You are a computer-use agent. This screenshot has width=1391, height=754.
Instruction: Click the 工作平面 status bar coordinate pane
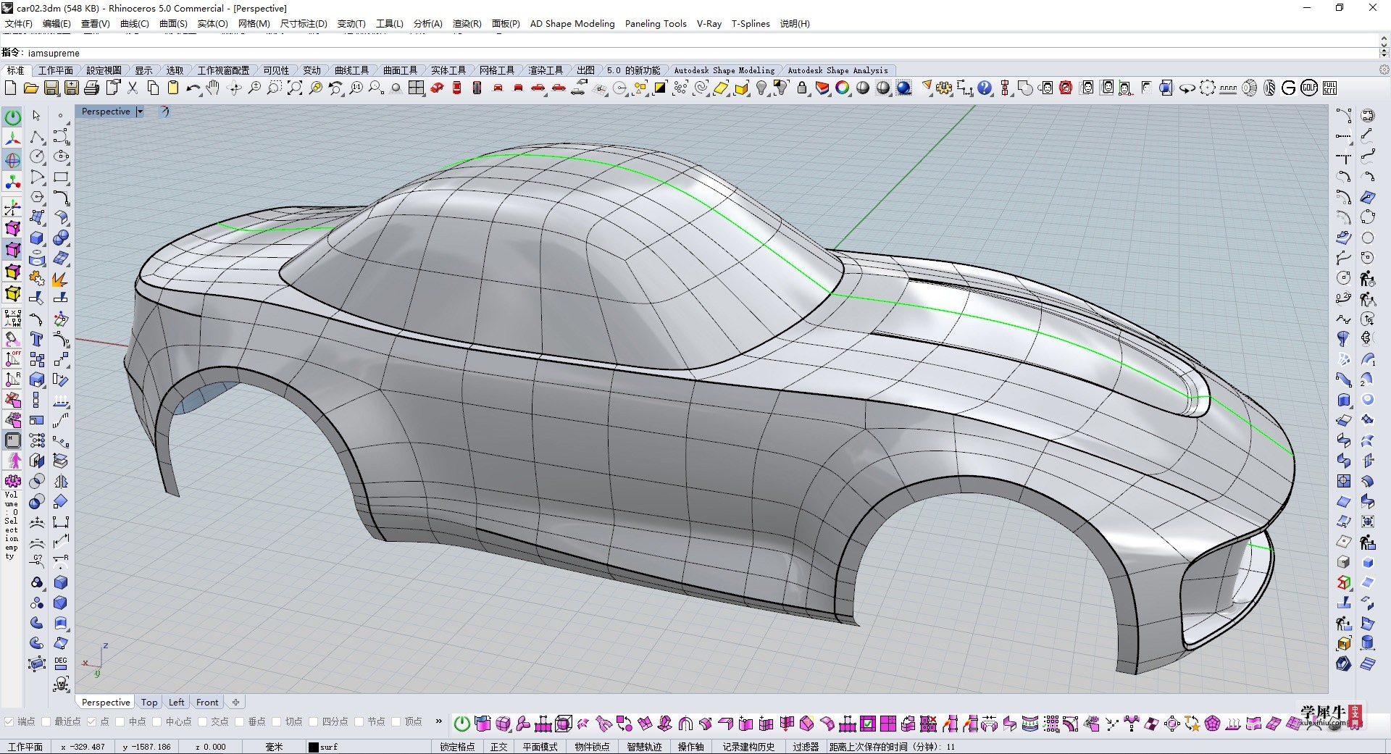pyautogui.click(x=25, y=747)
